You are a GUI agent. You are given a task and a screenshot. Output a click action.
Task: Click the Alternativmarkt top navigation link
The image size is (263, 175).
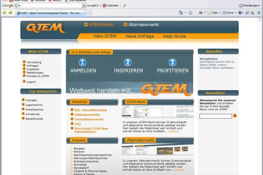[x=144, y=24]
